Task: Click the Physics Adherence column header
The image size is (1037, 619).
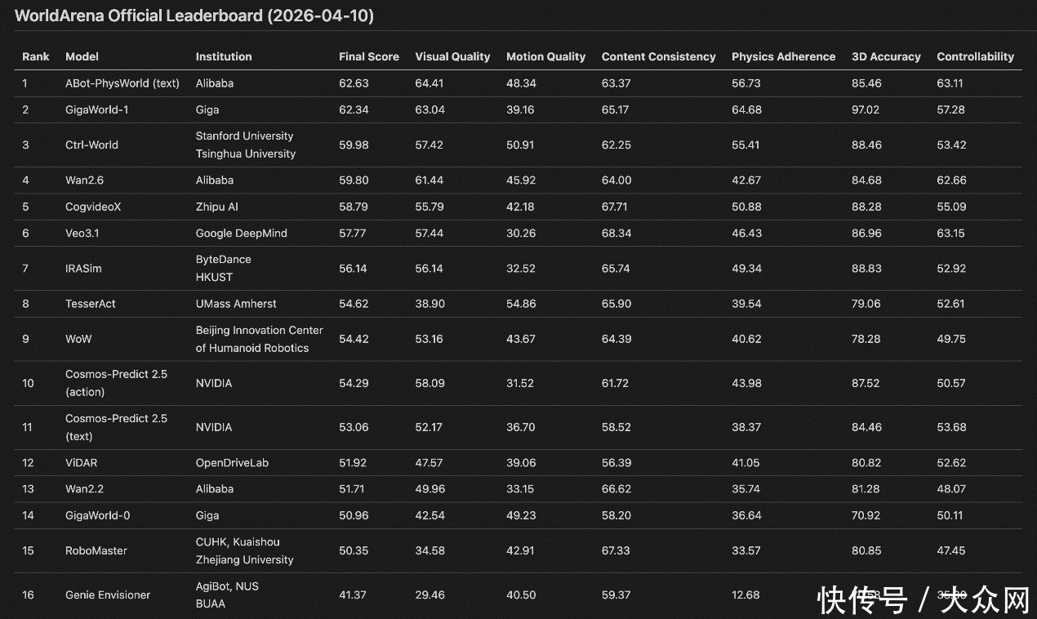Action: 783,56
